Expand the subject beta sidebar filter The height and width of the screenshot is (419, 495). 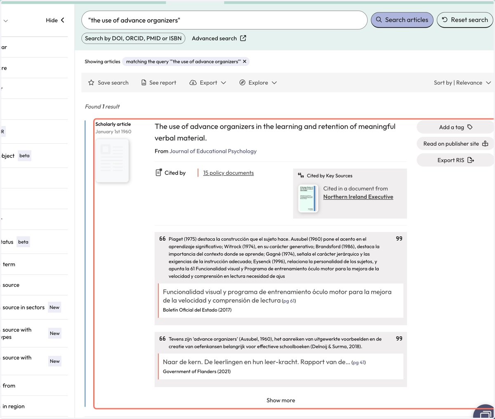pos(34,156)
